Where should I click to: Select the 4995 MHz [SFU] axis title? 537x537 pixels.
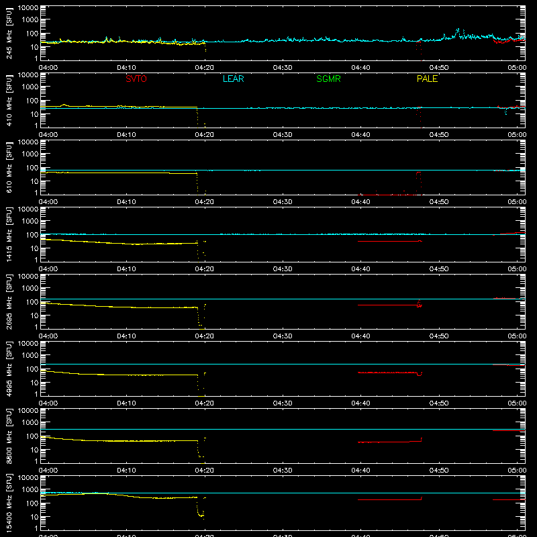pyautogui.click(x=9, y=369)
